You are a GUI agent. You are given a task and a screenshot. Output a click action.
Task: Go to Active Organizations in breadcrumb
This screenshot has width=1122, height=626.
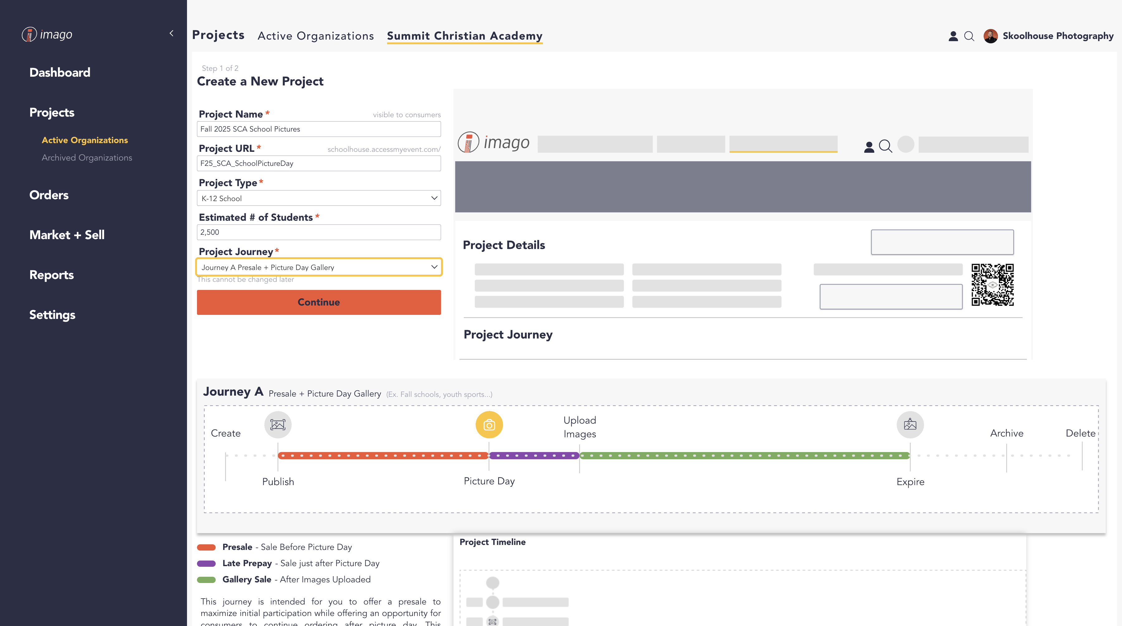[315, 36]
